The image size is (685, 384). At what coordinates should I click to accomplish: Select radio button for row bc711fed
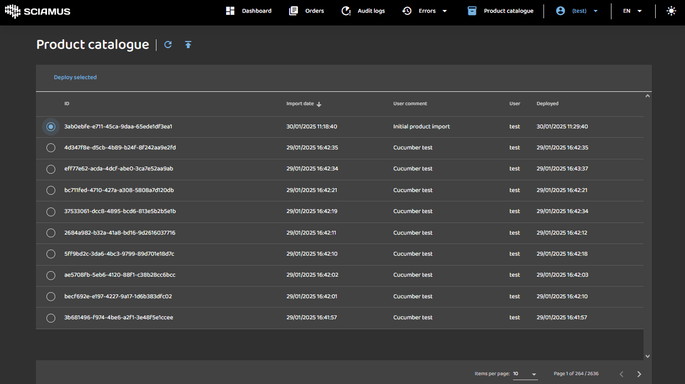point(51,190)
